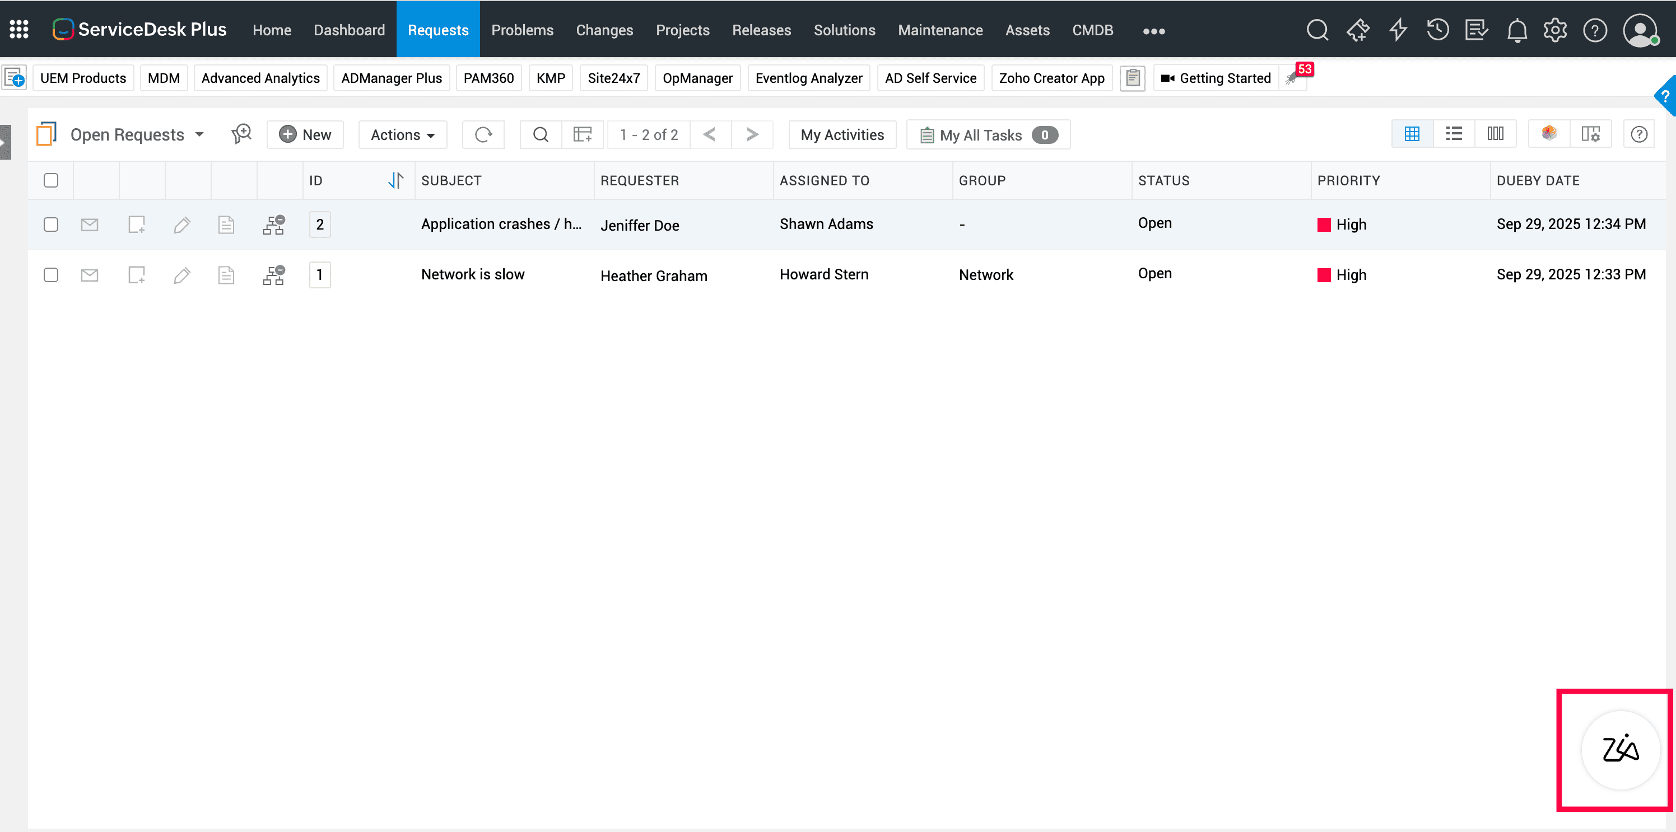Open notes icon for request ID 2
The image size is (1676, 832).
[226, 225]
